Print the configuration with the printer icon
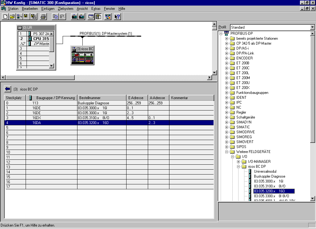 coord(43,17)
